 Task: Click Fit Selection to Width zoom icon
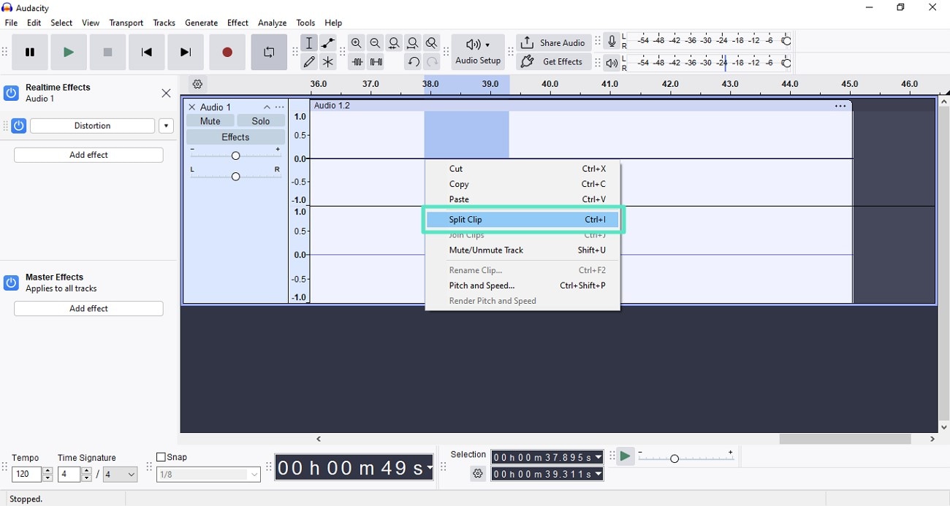coord(395,43)
